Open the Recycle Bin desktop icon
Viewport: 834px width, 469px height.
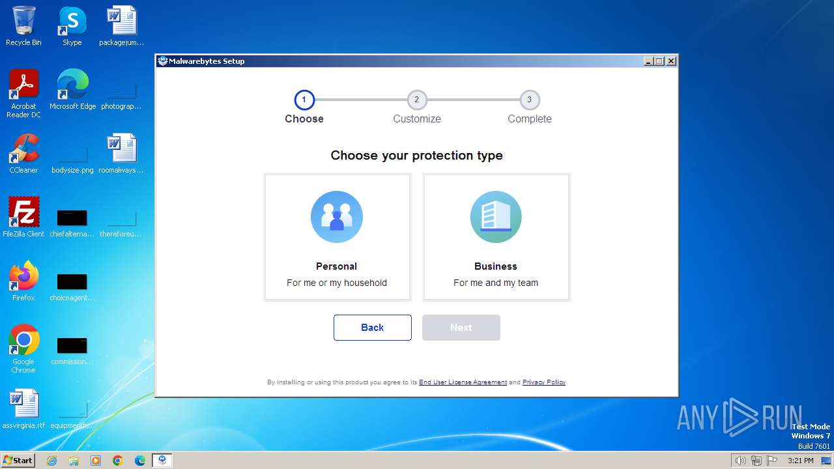pos(23,26)
